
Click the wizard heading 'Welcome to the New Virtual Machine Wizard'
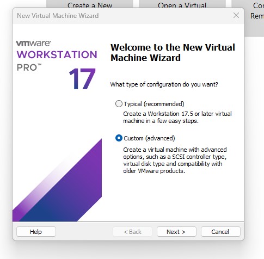coord(173,53)
